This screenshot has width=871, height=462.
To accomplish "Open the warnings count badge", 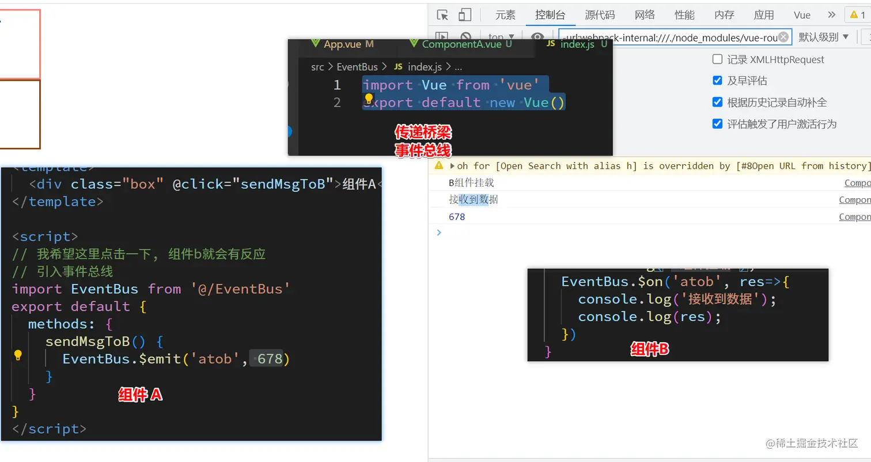I will tap(857, 15).
